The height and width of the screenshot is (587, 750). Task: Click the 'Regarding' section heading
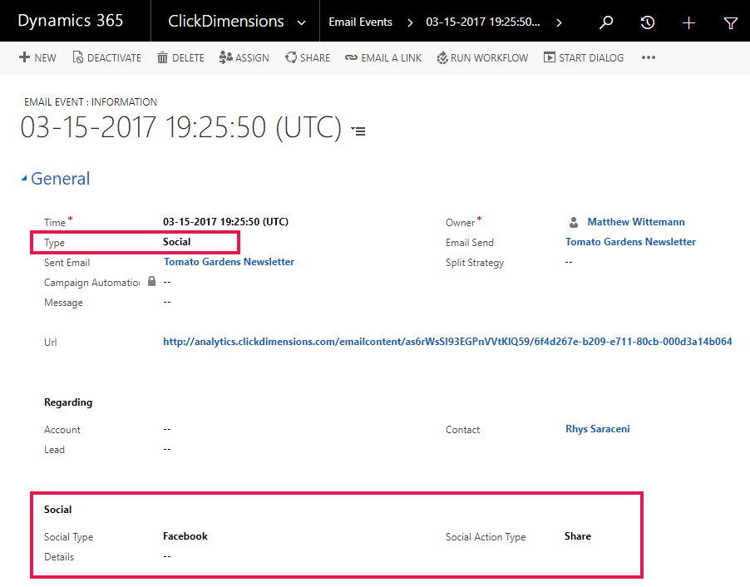(x=68, y=402)
